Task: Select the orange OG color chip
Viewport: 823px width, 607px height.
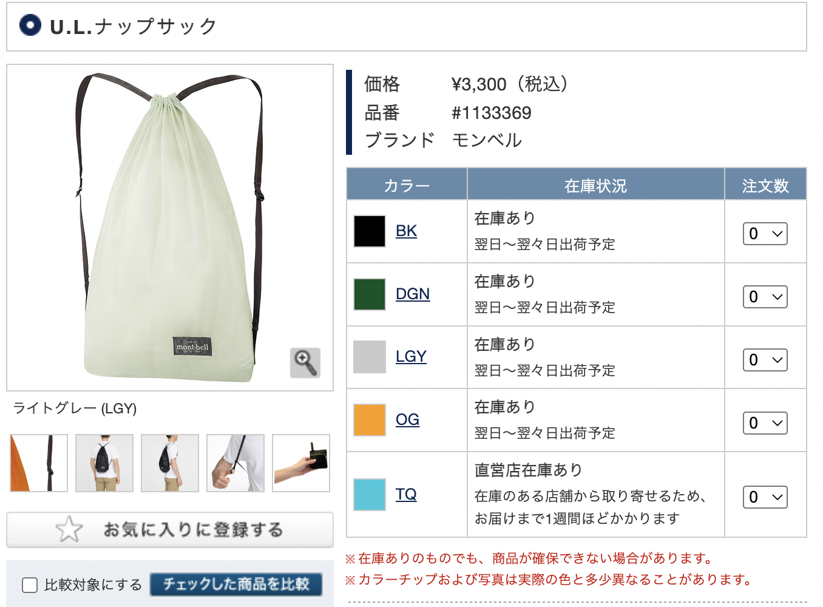Action: pos(370,420)
